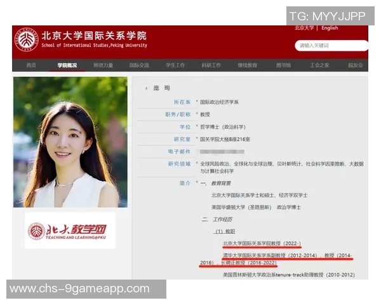
Task: Follow the 北京大学 link in the header
Action: click(304, 28)
